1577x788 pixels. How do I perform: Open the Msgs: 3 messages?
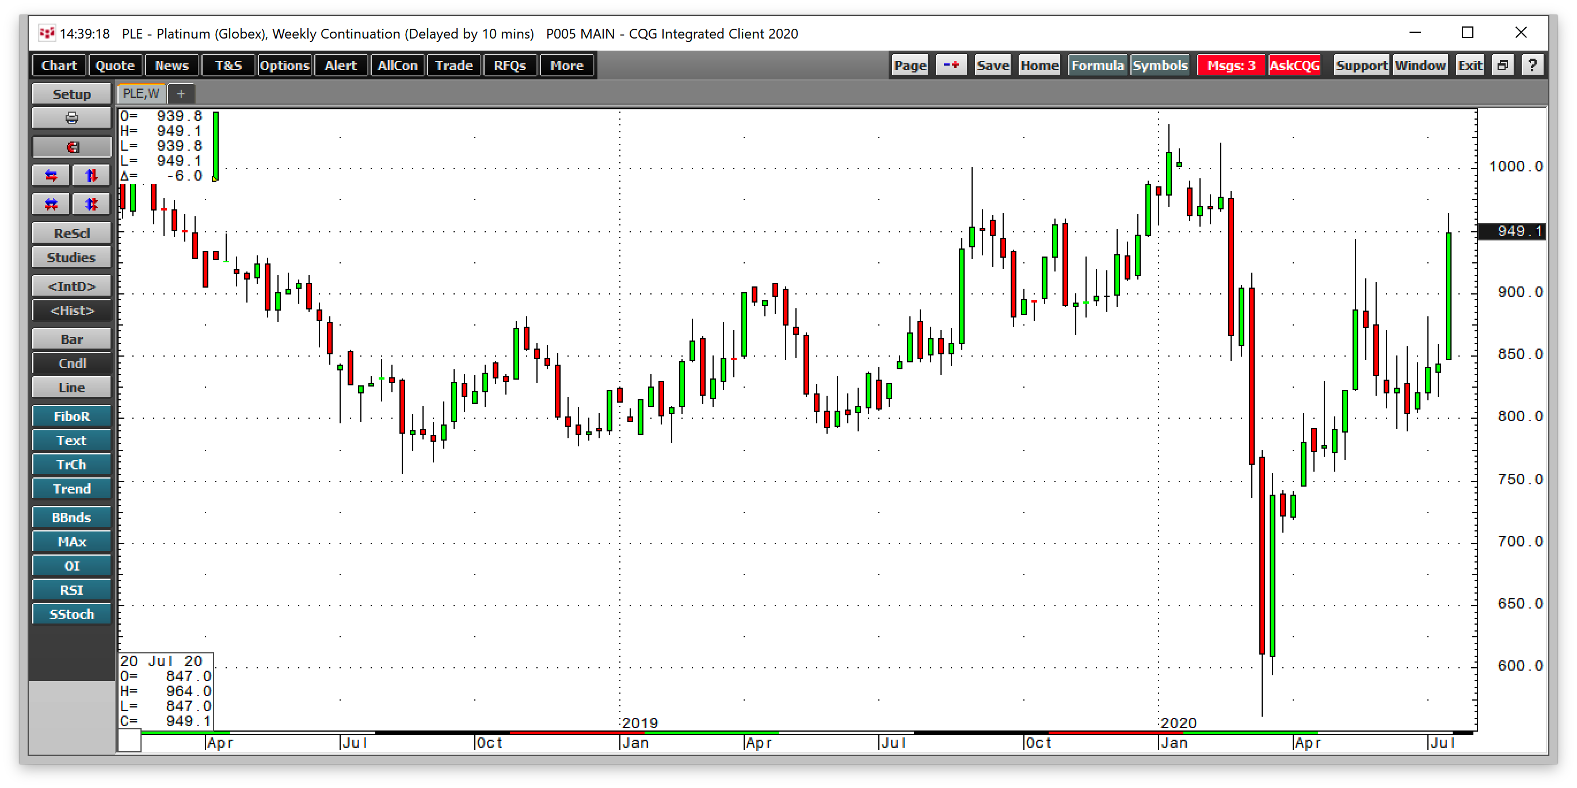click(x=1231, y=66)
